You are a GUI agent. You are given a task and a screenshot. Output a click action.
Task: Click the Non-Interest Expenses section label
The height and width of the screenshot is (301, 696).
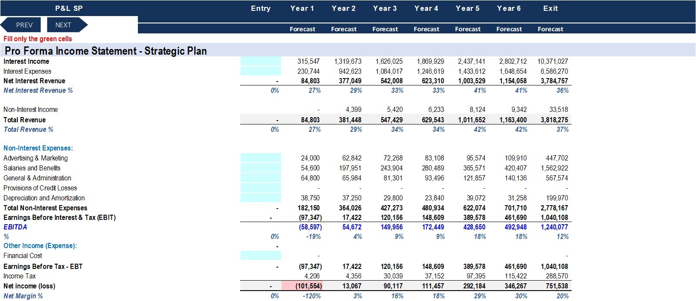coord(38,148)
